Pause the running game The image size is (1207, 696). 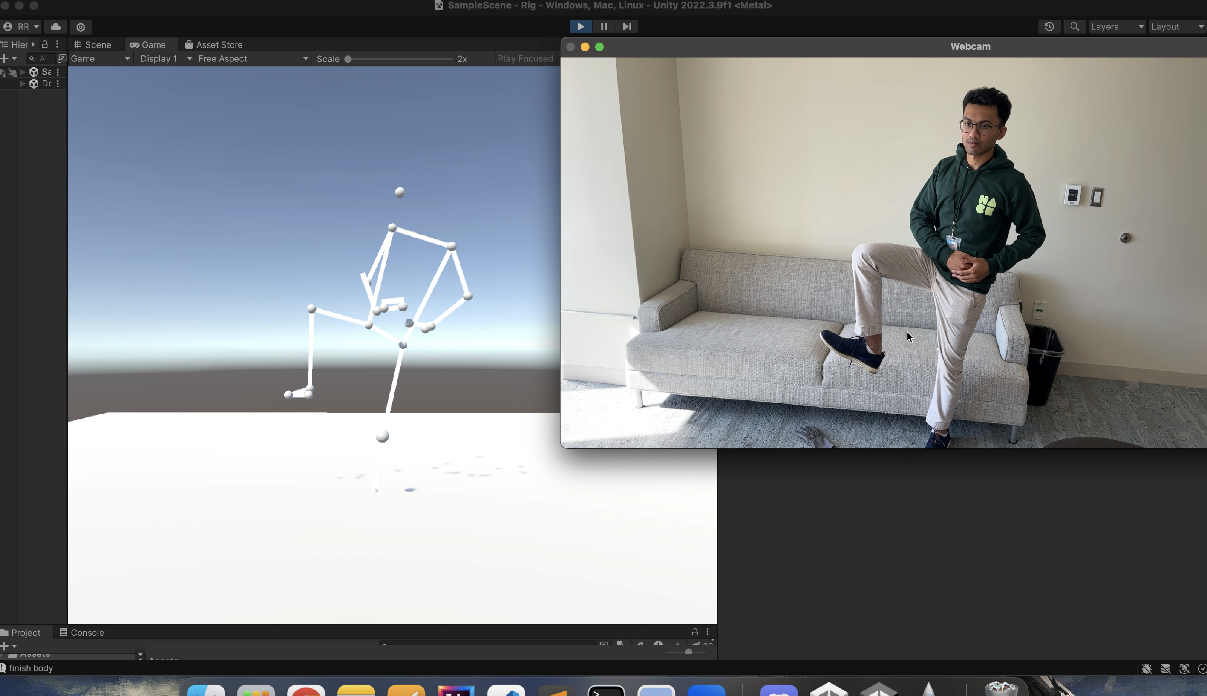coord(604,27)
